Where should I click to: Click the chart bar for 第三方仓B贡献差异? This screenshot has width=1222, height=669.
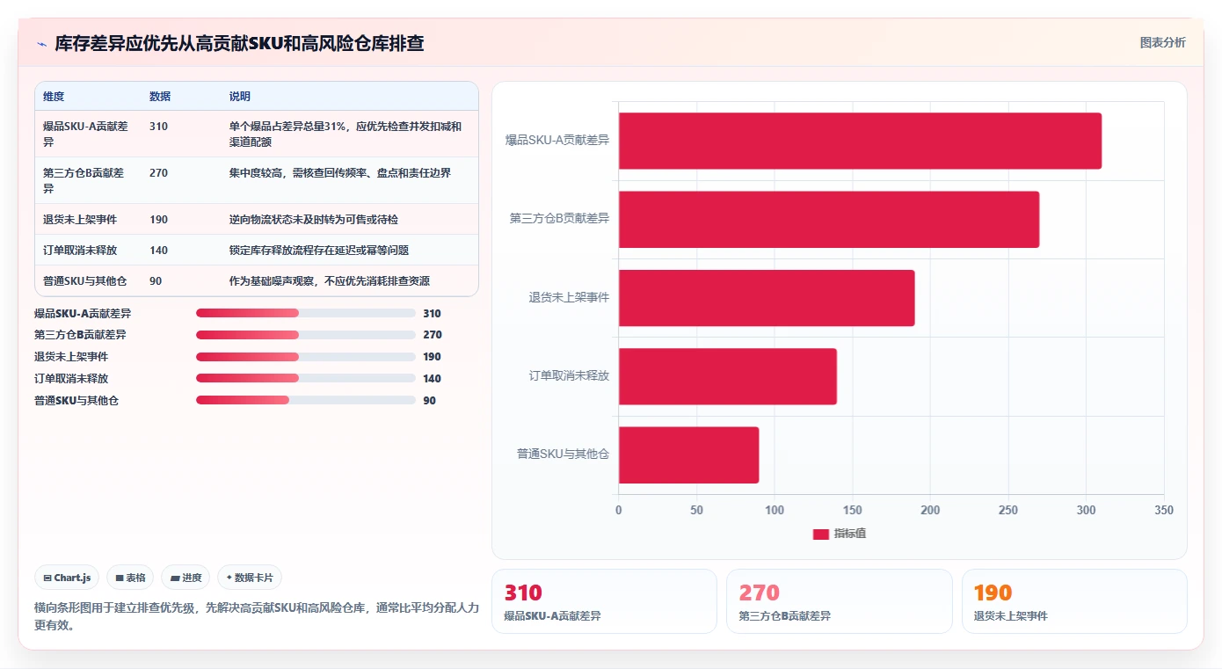tap(829, 219)
